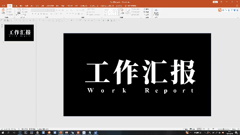
Task: Open the Font dialog launcher
Action: pyautogui.click(x=64, y=18)
